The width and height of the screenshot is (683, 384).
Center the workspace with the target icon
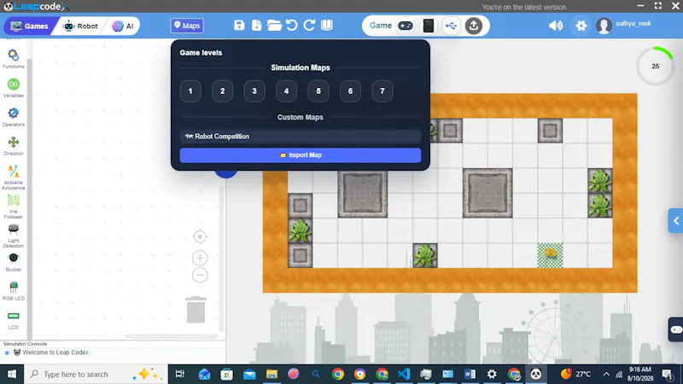[x=200, y=237]
